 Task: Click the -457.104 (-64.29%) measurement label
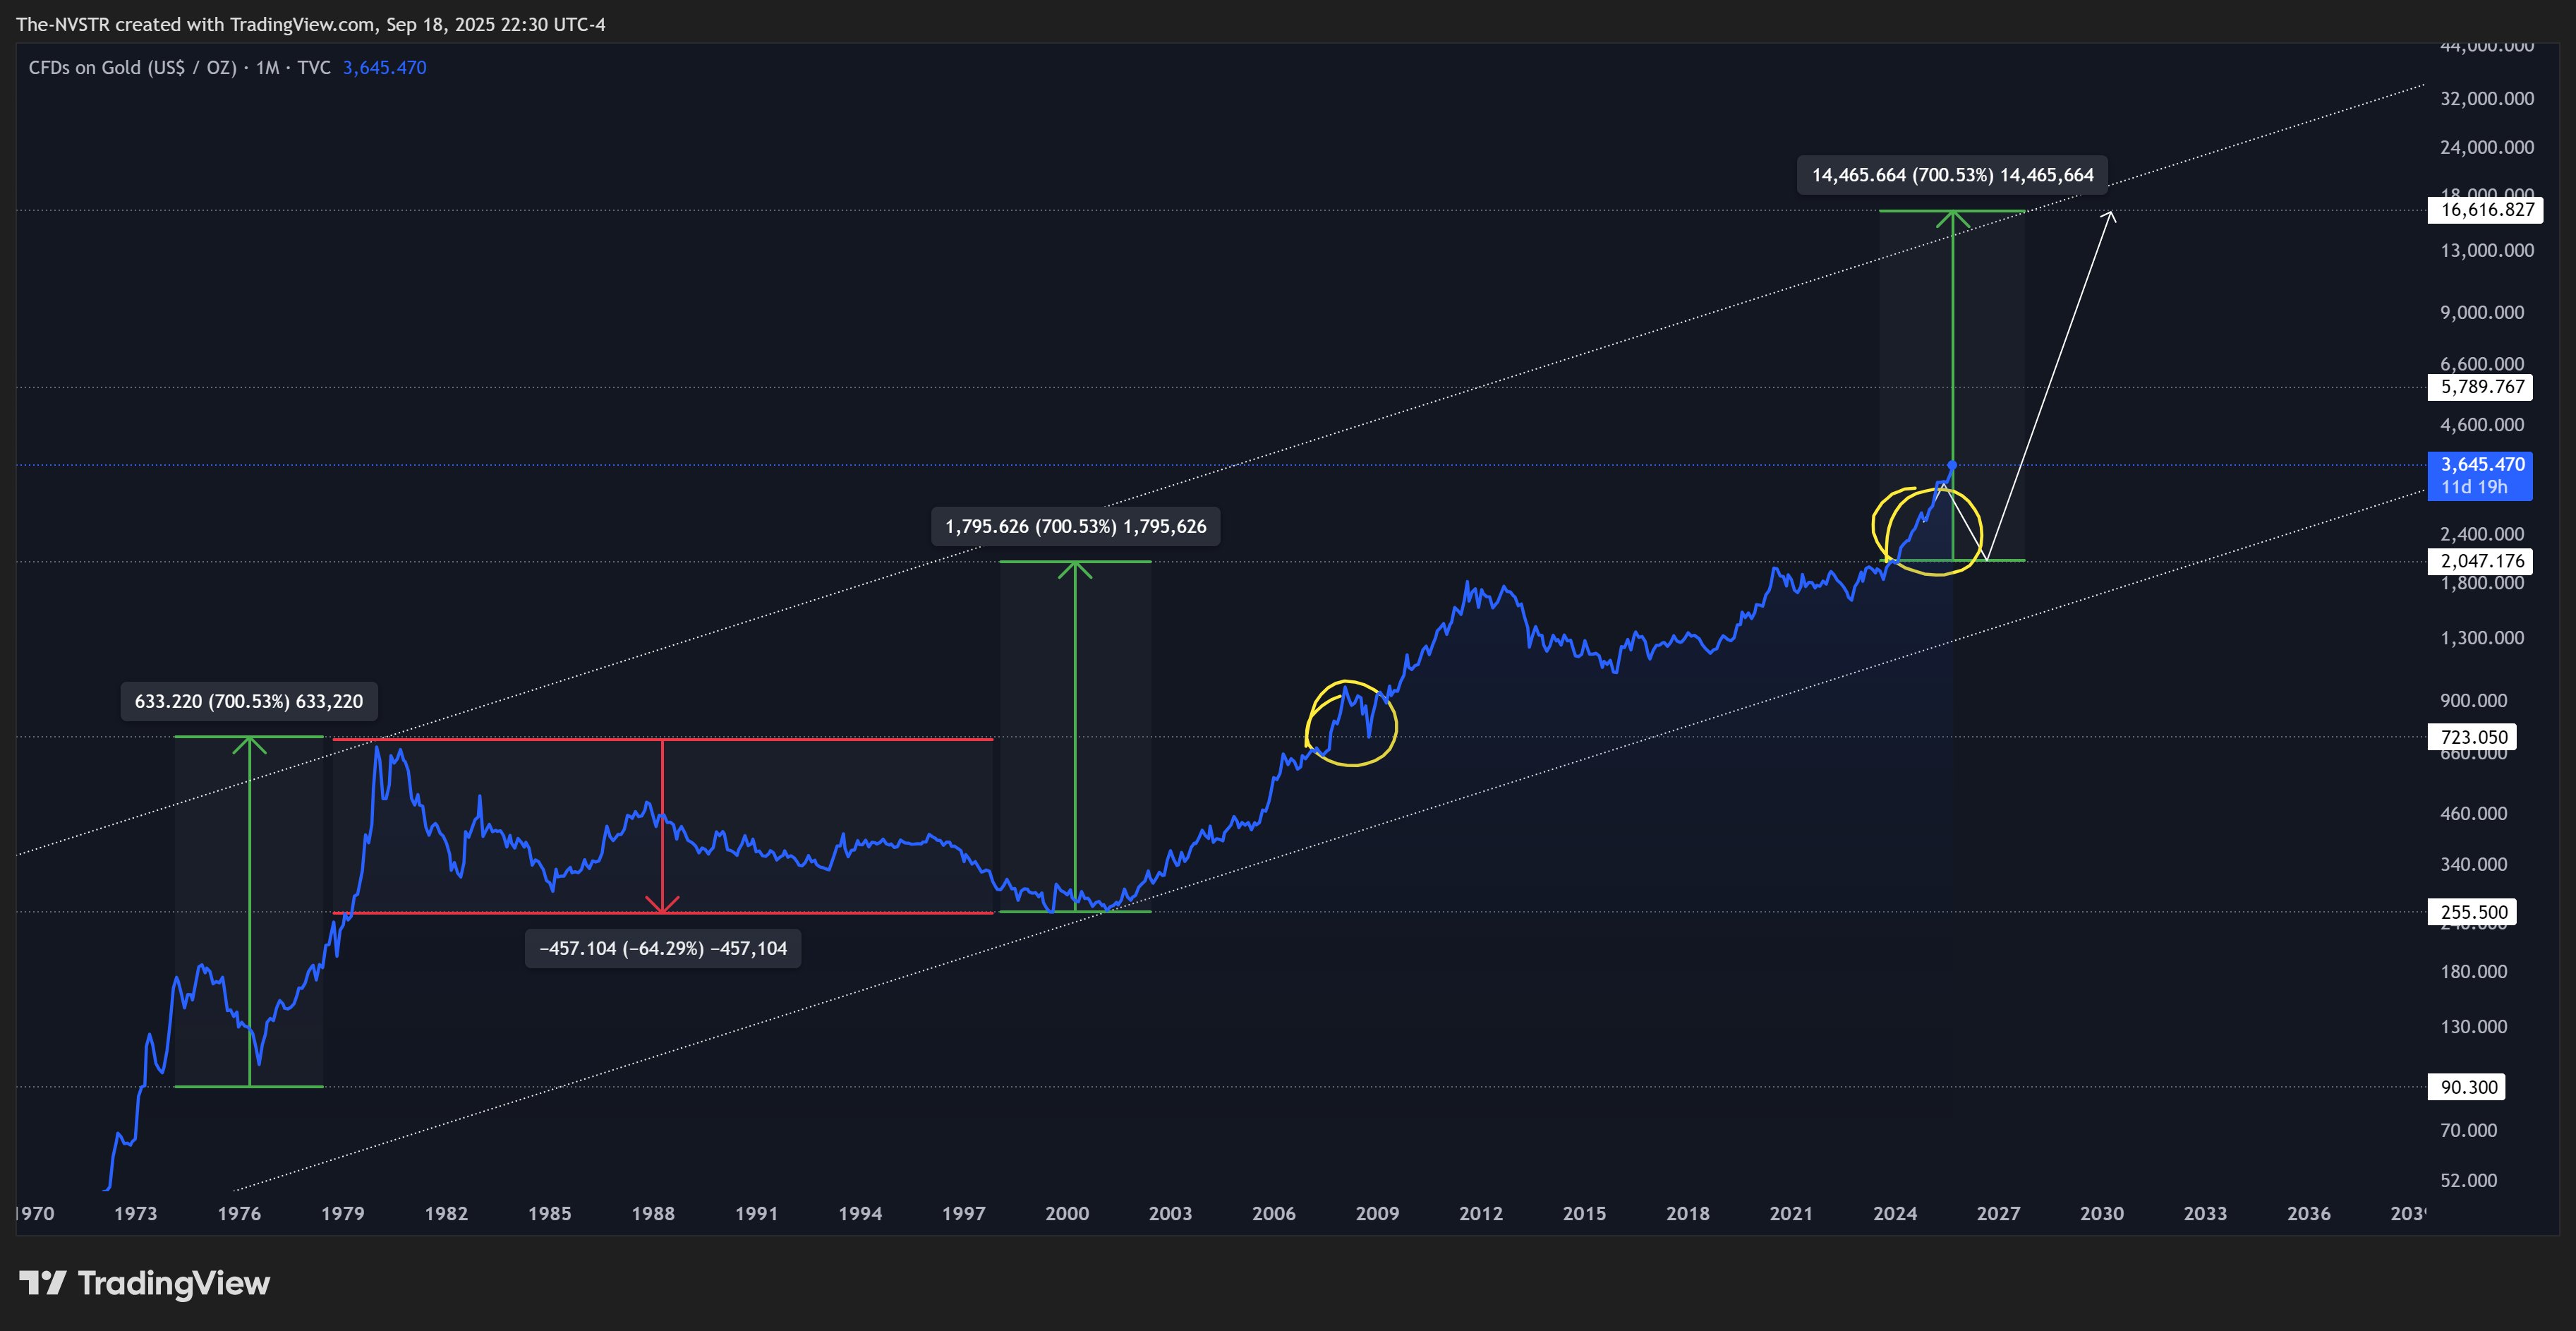click(663, 948)
